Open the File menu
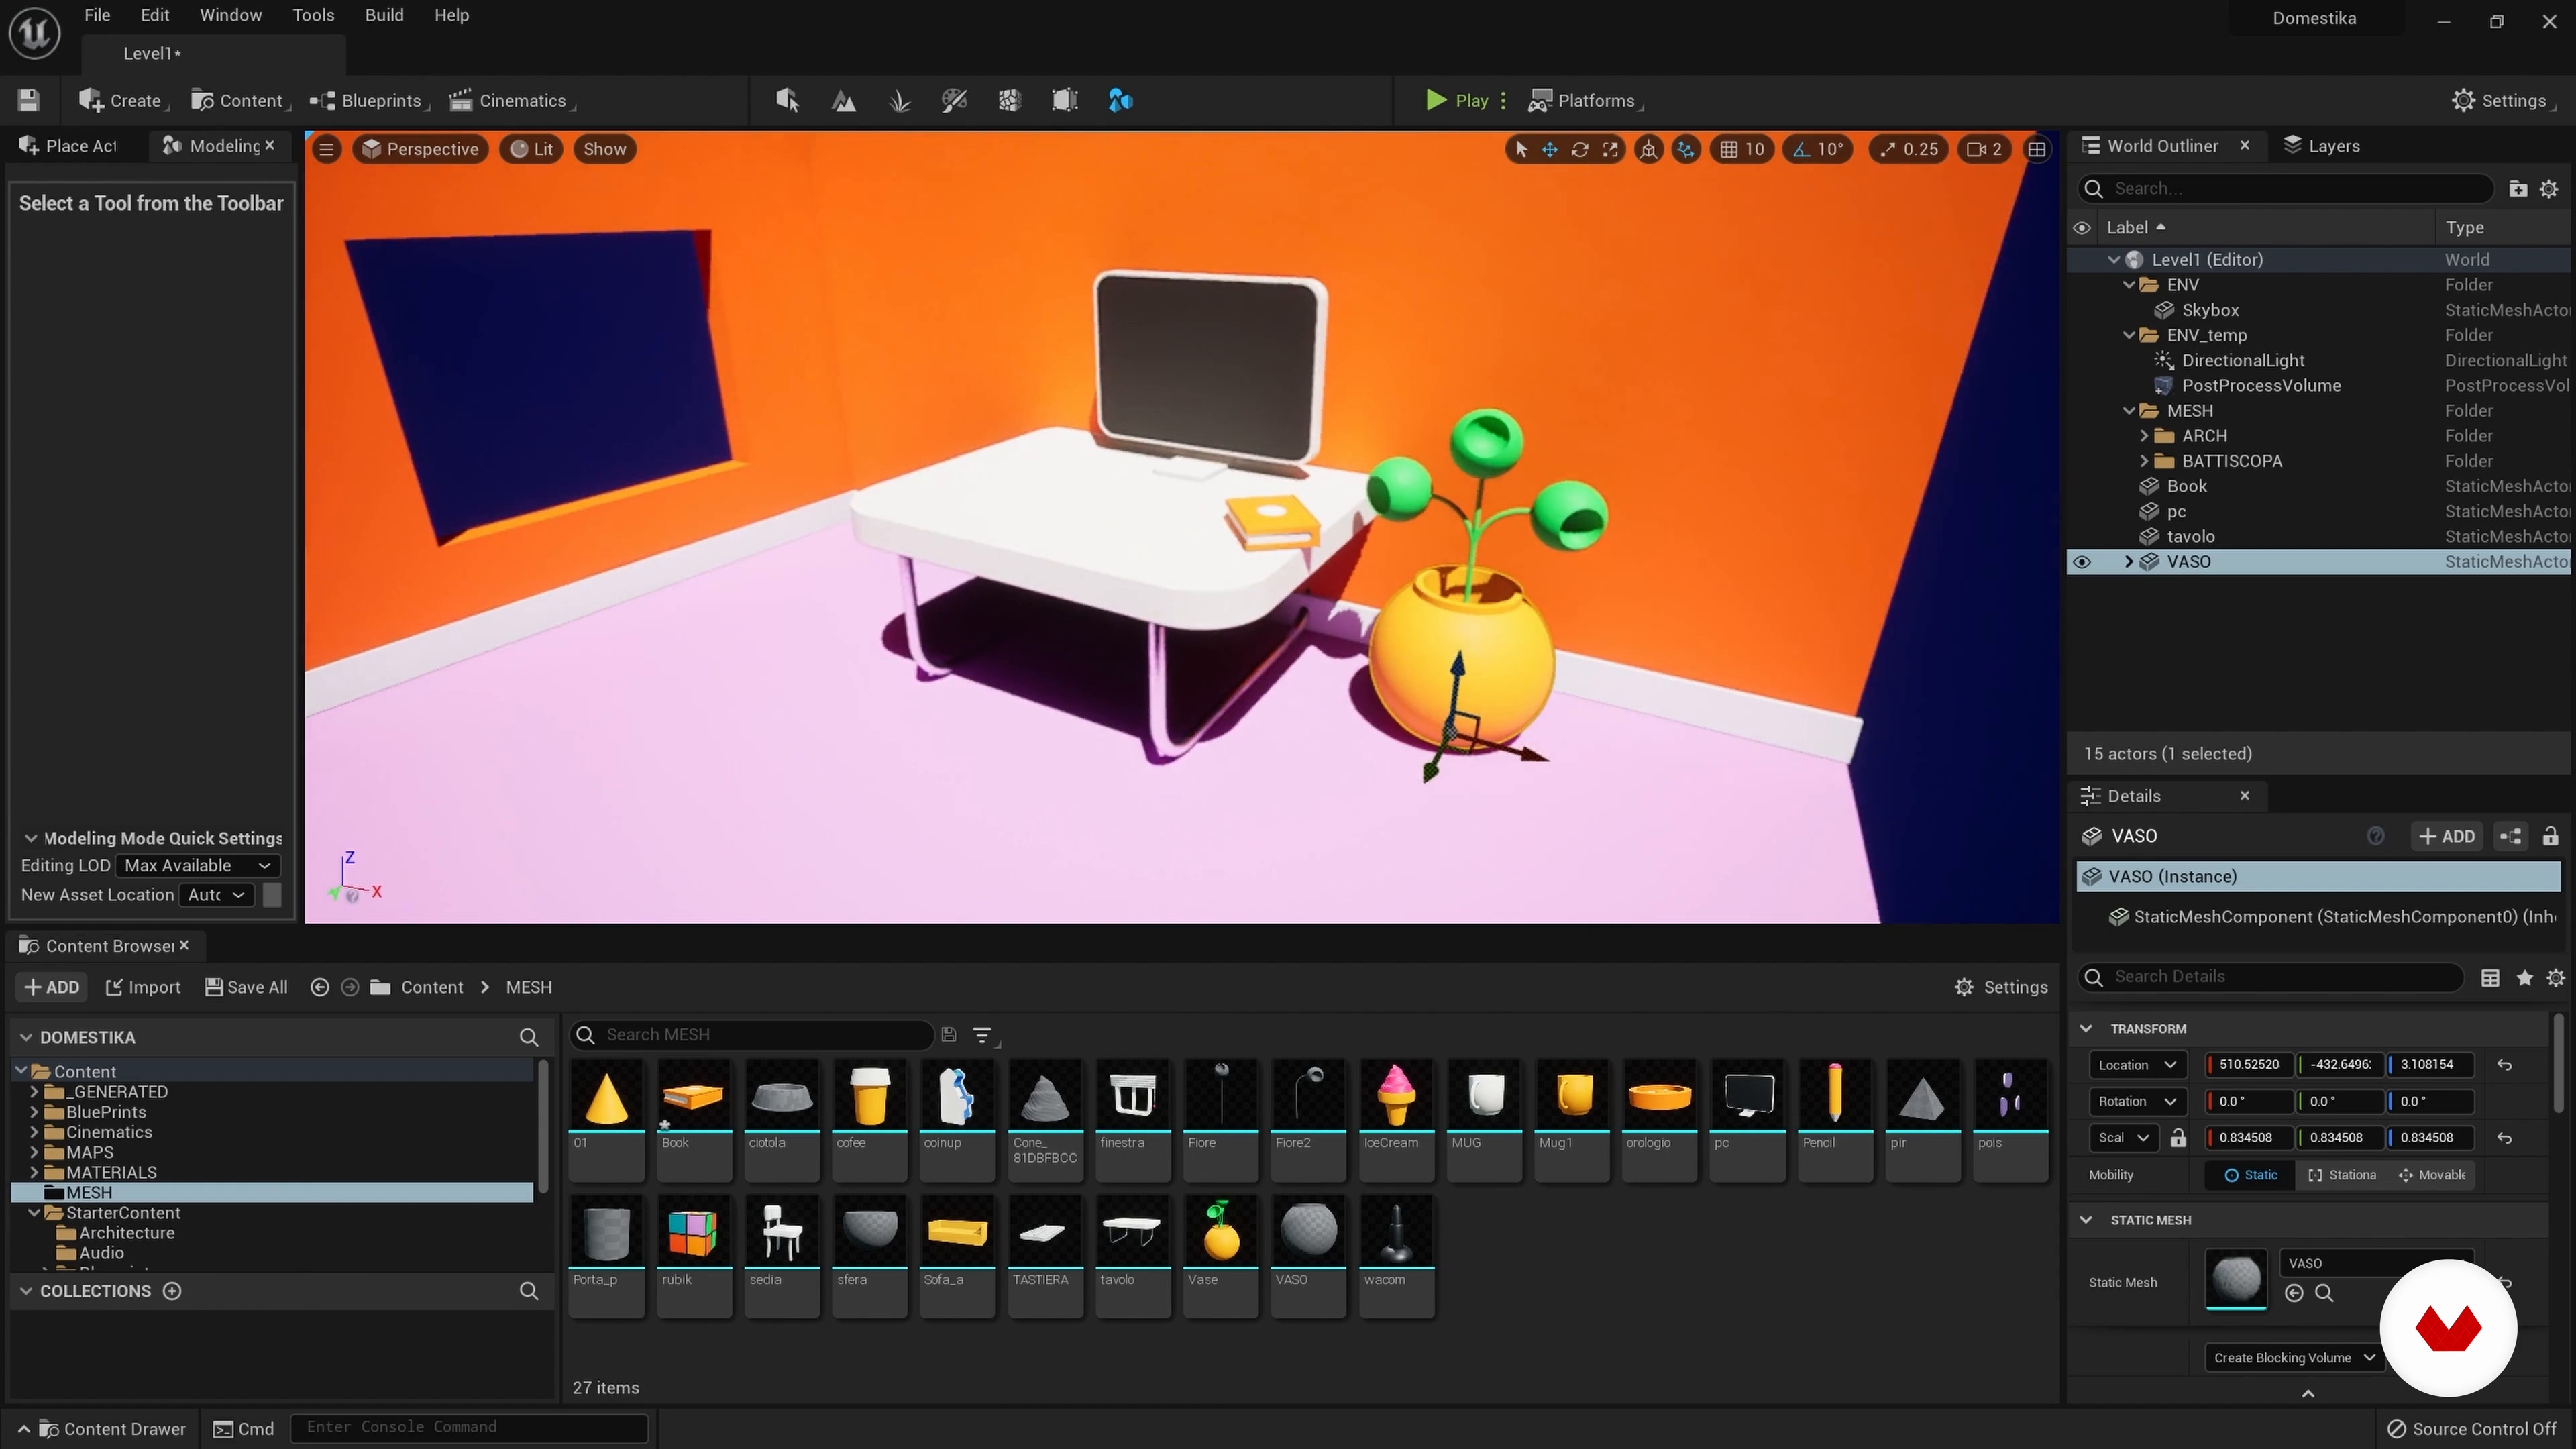Screen dimensions: 2576x1449 click(97, 15)
